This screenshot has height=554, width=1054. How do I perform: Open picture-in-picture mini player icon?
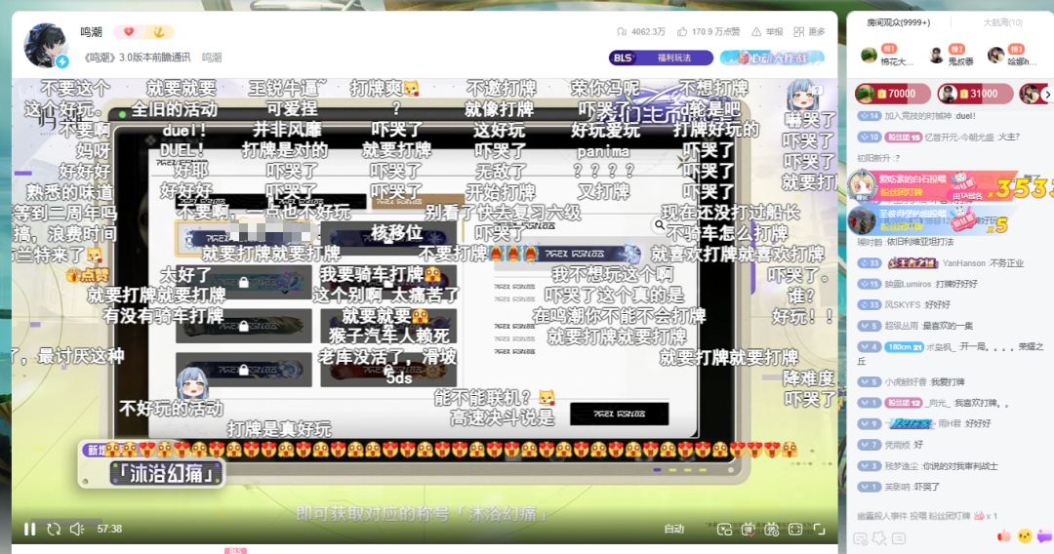(x=724, y=530)
